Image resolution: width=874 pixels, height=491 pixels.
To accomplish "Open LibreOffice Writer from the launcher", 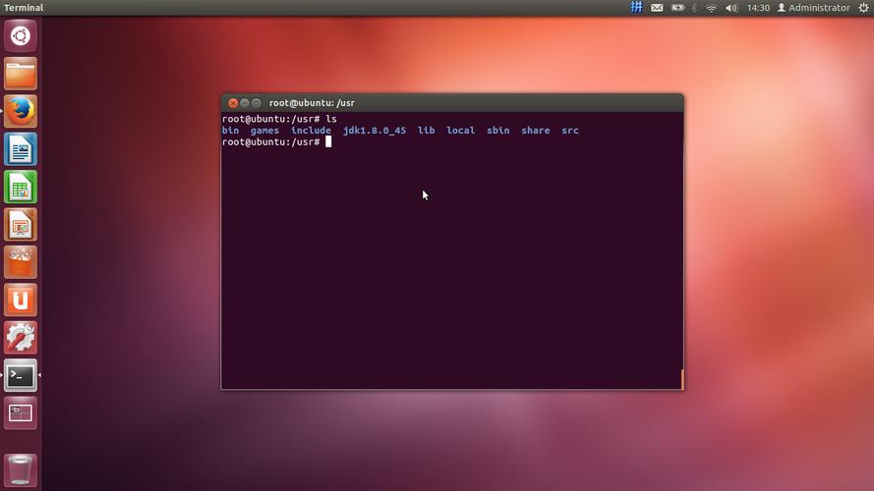I will point(21,149).
